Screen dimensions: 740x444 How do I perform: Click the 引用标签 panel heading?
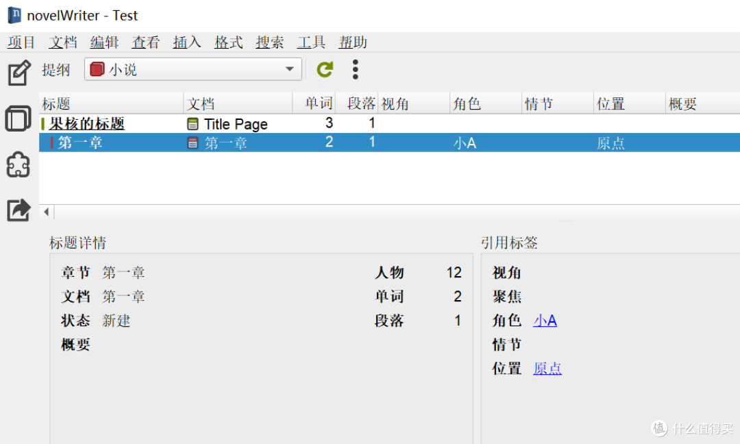[x=509, y=243]
